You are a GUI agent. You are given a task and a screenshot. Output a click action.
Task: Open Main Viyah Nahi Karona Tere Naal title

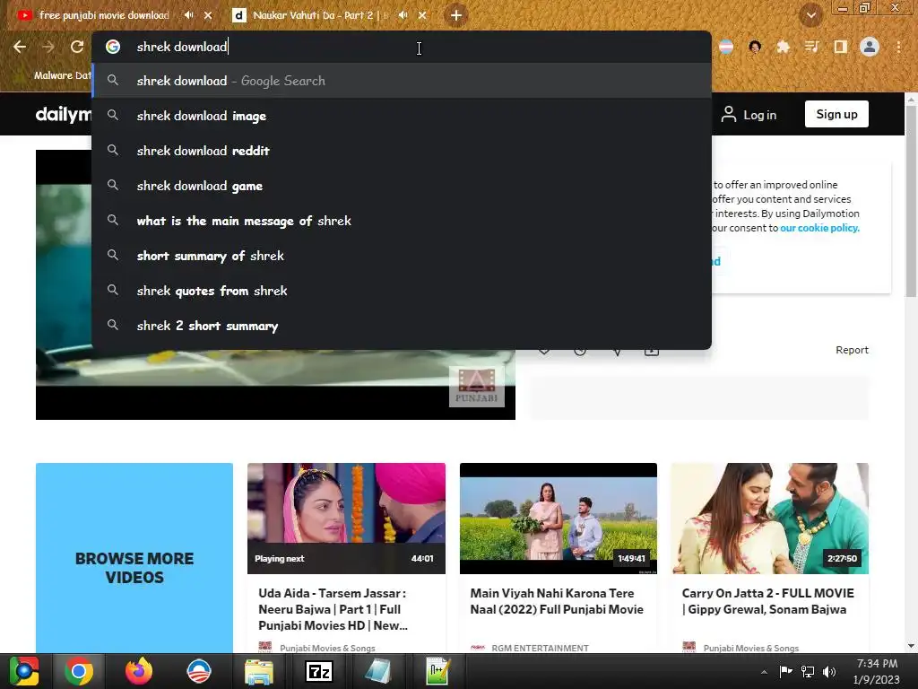[x=557, y=601]
